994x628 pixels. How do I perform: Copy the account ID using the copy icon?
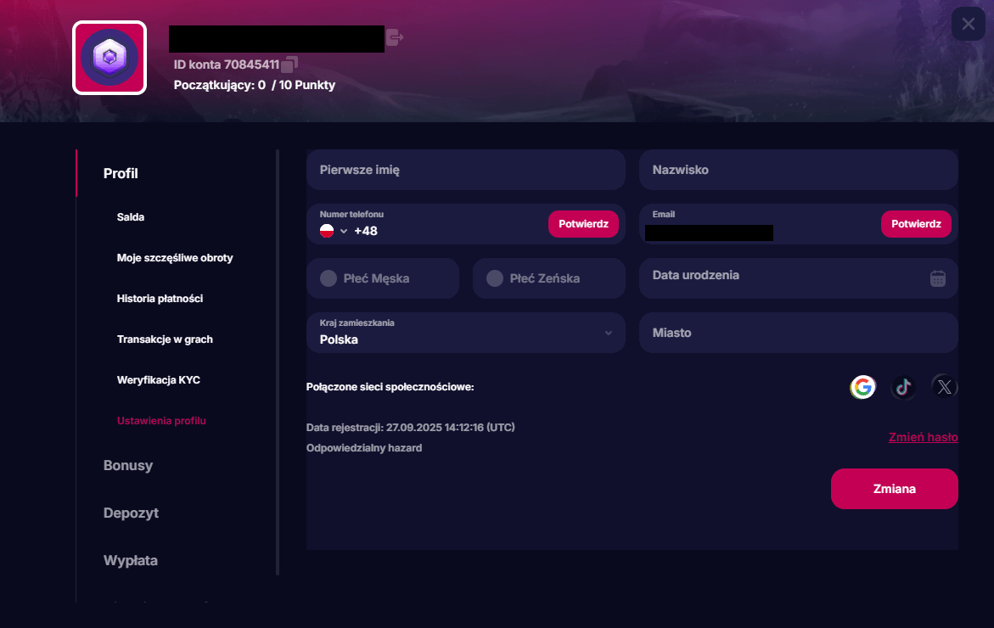coord(289,63)
